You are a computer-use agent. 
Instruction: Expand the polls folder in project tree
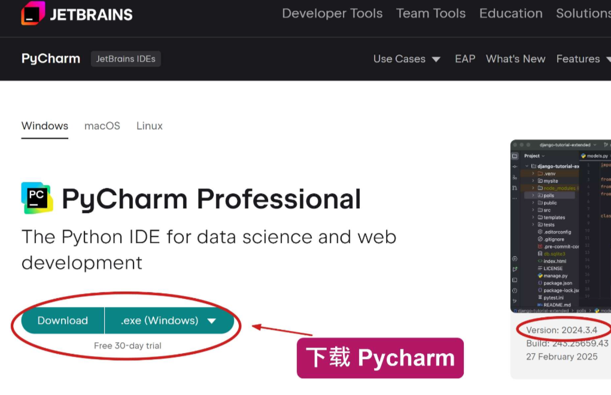click(x=533, y=196)
